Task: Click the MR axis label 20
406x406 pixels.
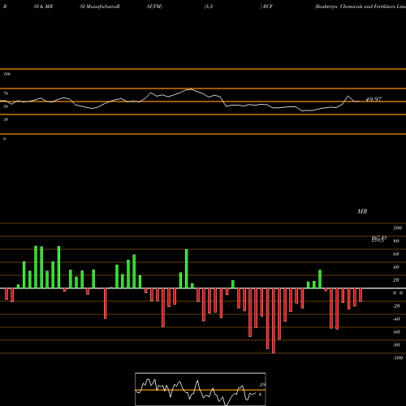Action: click(x=396, y=280)
